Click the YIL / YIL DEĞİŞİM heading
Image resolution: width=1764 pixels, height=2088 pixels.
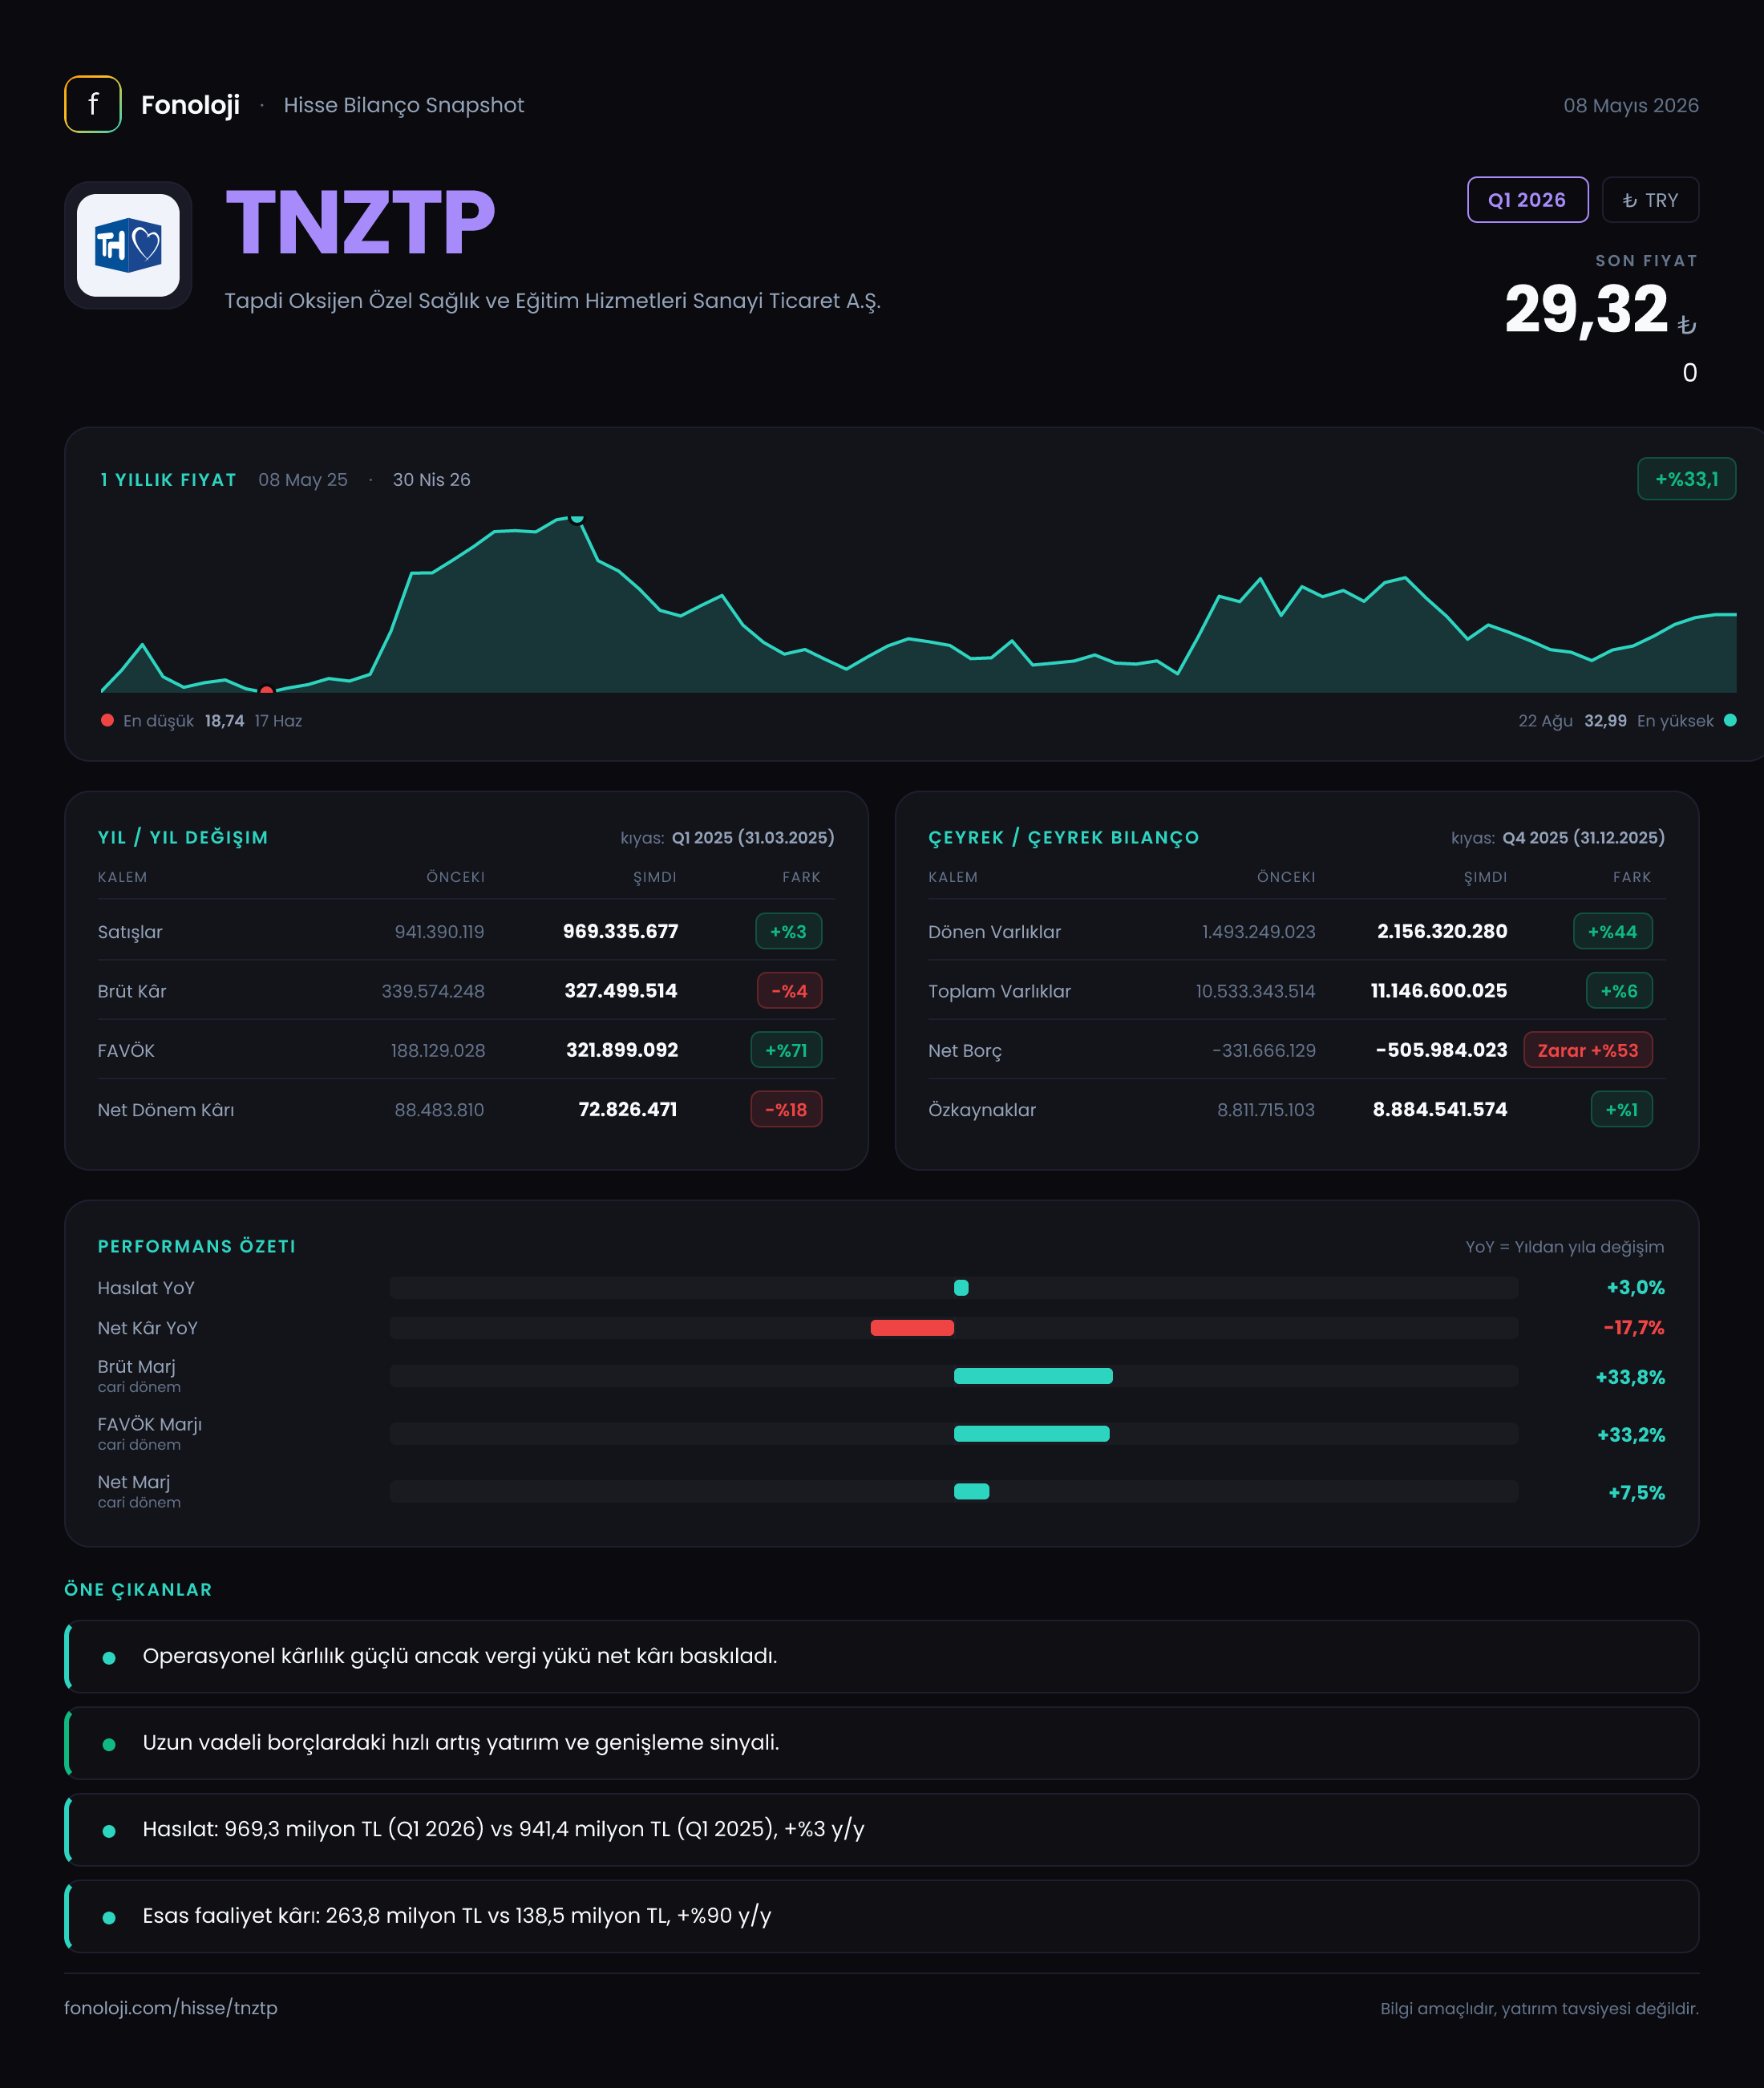pyautogui.click(x=183, y=837)
